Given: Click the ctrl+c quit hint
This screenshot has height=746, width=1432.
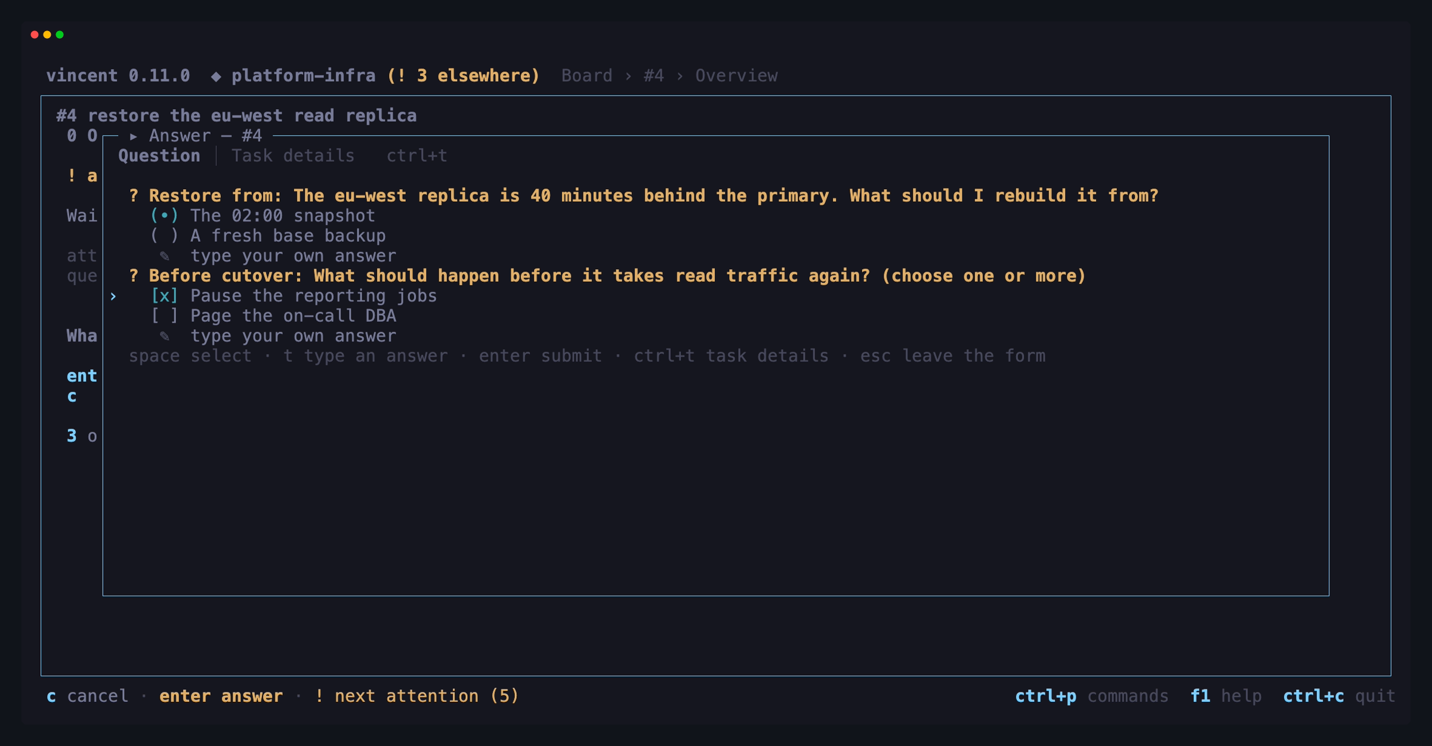Looking at the screenshot, I should tap(1339, 696).
